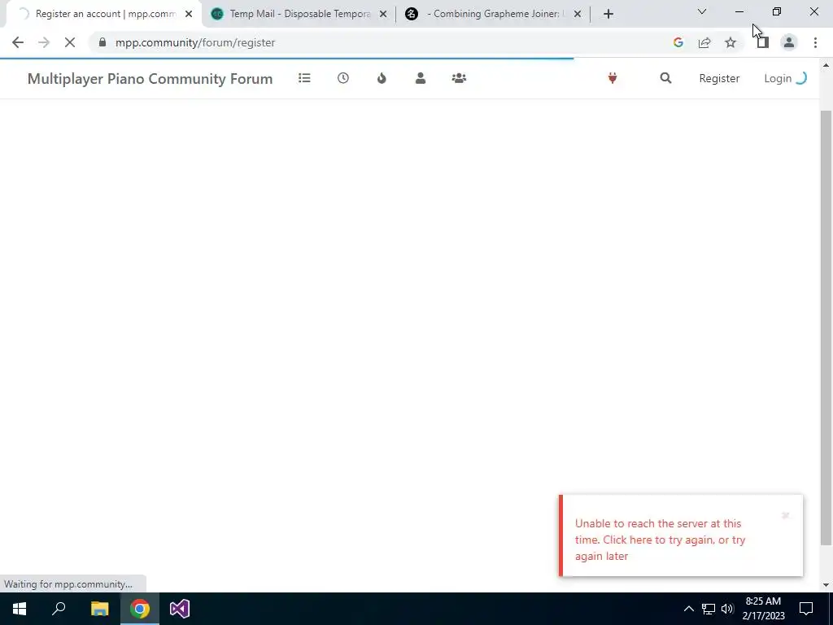The image size is (833, 625).
Task: Click the Login link in navbar
Action: [x=778, y=78]
